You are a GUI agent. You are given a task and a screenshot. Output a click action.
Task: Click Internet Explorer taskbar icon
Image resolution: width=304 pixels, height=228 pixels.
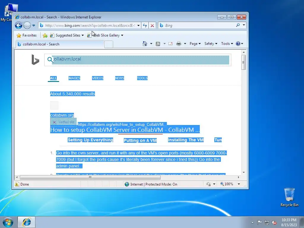pos(26,222)
